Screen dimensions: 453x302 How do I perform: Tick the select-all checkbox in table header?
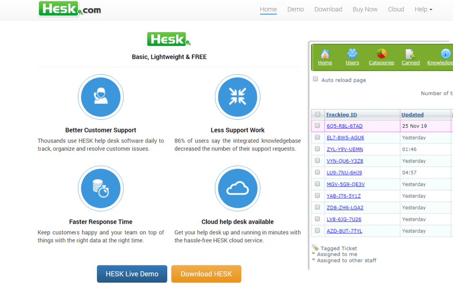coord(318,114)
